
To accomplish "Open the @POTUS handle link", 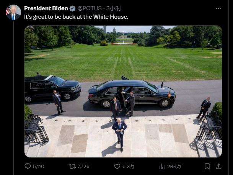I will pos(90,8).
